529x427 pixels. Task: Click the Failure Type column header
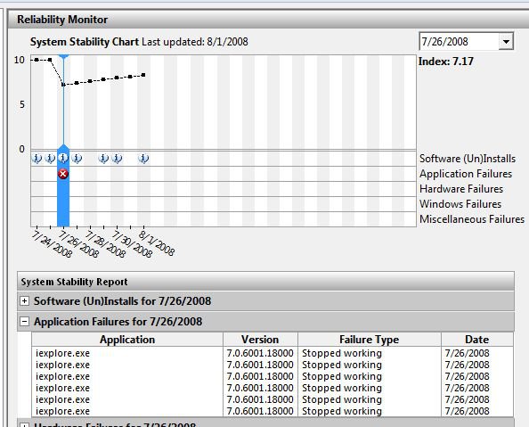point(369,340)
